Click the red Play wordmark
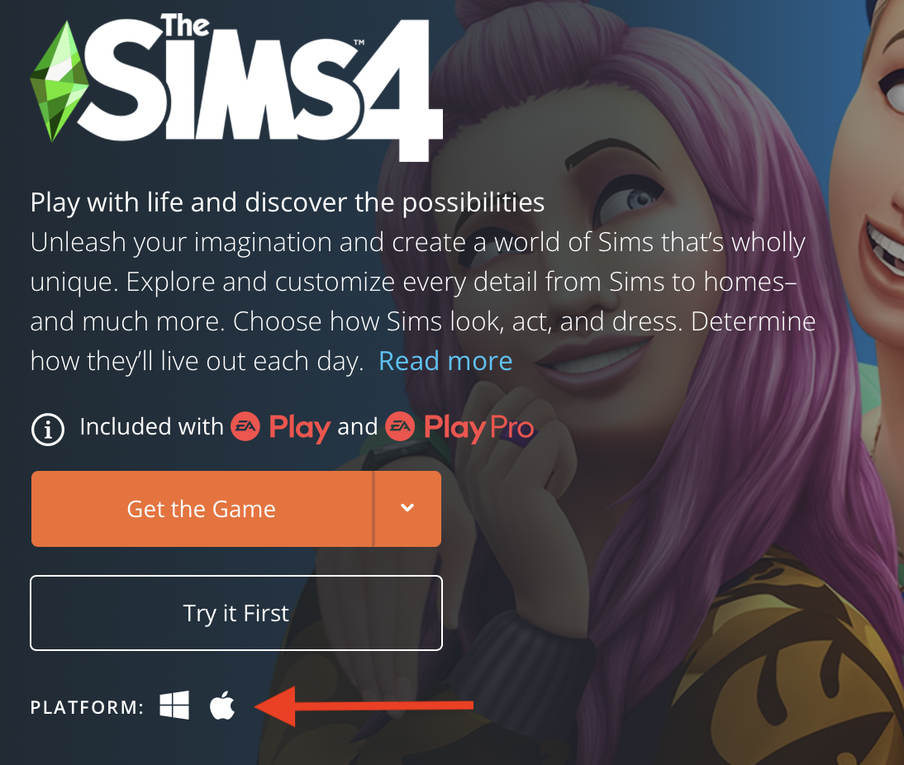This screenshot has height=765, width=904. point(300,428)
